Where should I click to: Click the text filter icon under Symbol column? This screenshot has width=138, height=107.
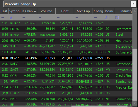point(11,18)
